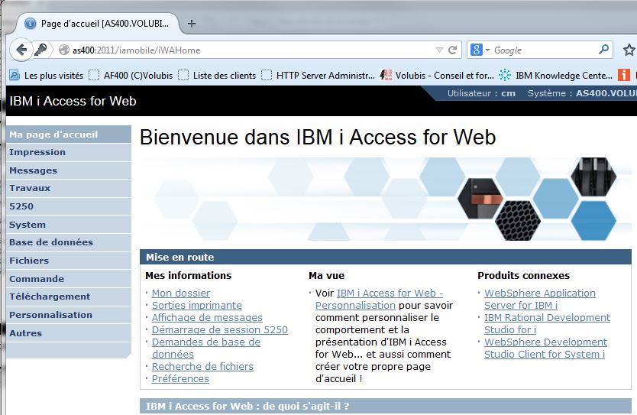This screenshot has width=637, height=415.
Task: Open IBM i Access for Web - Personnalisation link
Action: pos(379,299)
